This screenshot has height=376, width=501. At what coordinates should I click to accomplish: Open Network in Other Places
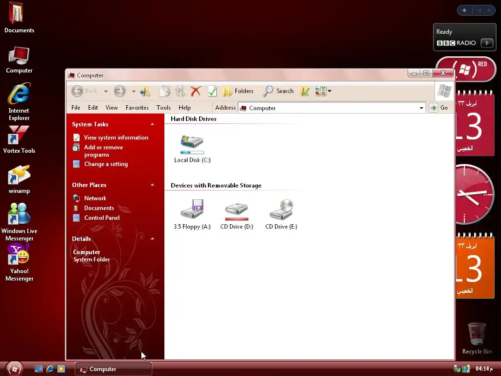tap(90, 198)
